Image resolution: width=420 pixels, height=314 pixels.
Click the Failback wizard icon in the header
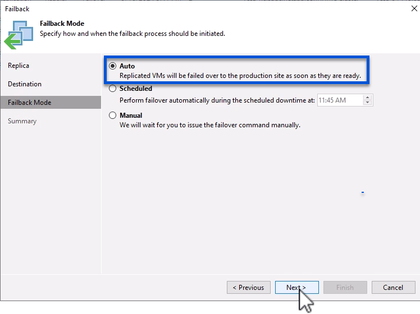point(18,34)
